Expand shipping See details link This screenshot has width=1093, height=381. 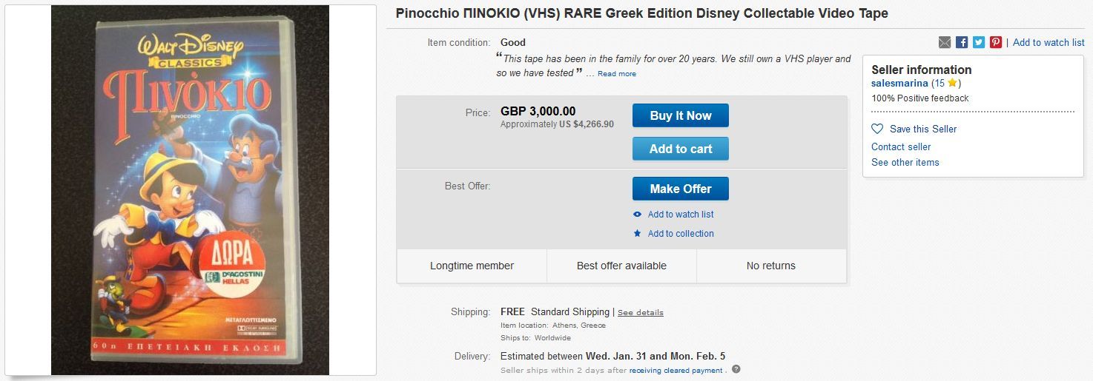[641, 313]
